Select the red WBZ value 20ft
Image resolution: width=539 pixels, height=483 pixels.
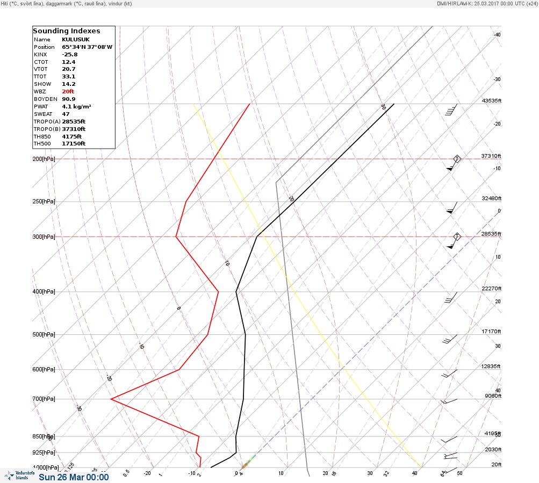click(68, 92)
